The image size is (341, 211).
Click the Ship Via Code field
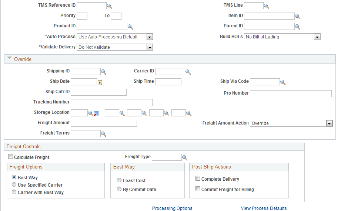[x=265, y=82]
